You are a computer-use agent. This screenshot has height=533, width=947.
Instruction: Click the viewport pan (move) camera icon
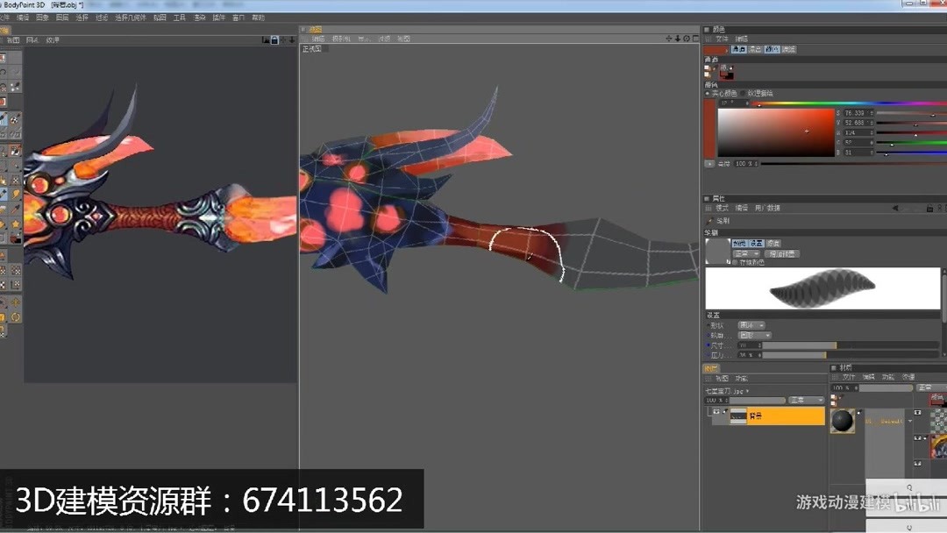668,39
